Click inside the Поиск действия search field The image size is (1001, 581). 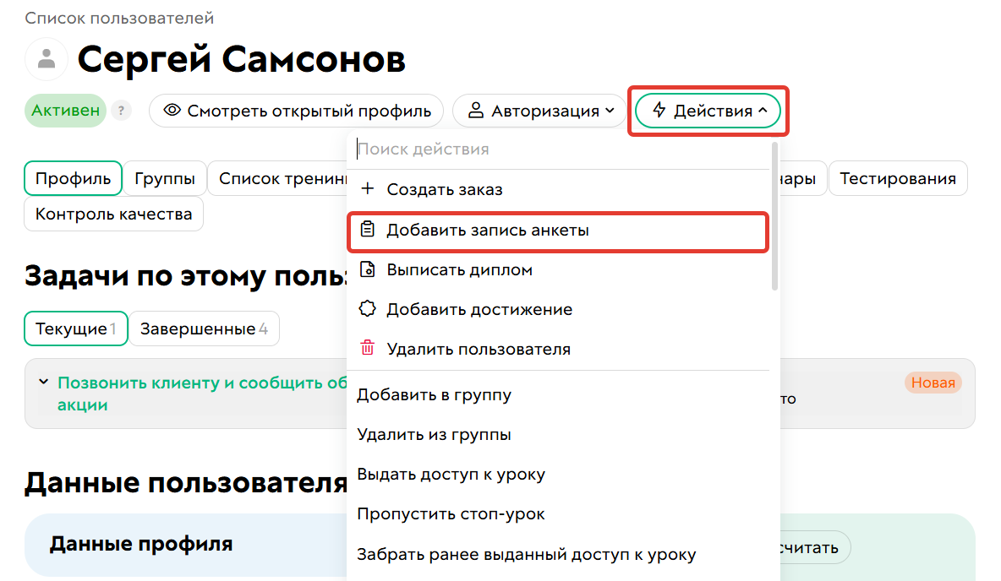(x=507, y=149)
